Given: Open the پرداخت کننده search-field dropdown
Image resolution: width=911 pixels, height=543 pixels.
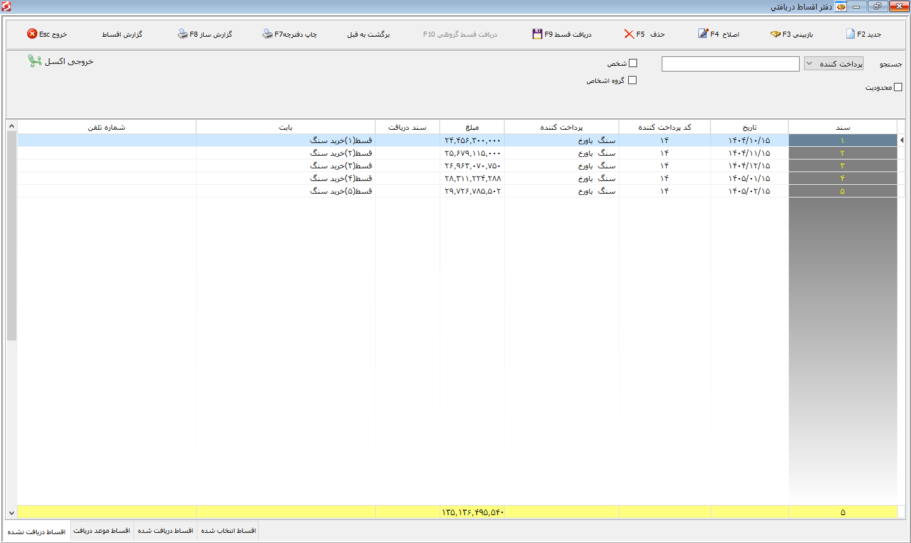Looking at the screenshot, I should point(834,64).
